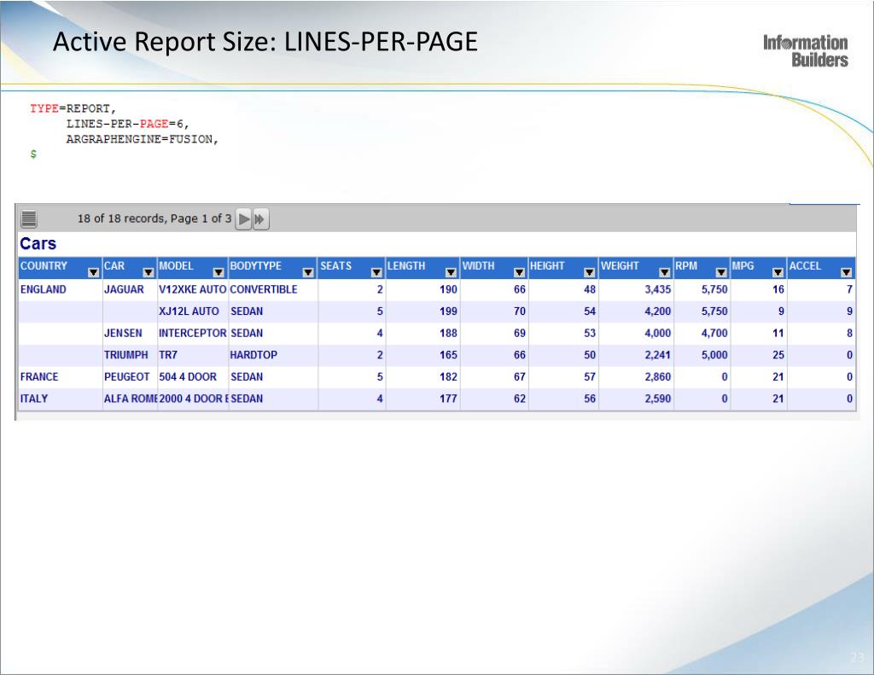Click the ARGRAPHENGINE=FUSION code line
The image size is (874, 675).
pyautogui.click(x=143, y=139)
